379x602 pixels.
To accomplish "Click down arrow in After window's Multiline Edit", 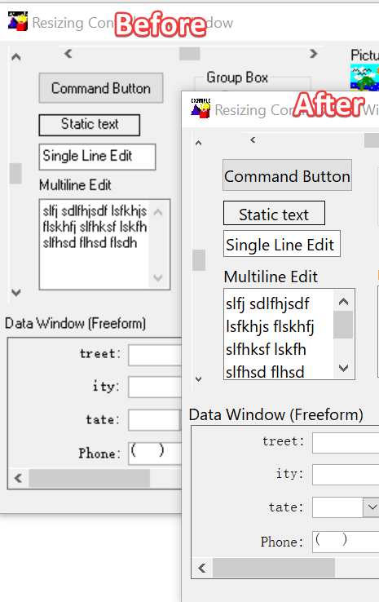I will (x=344, y=368).
